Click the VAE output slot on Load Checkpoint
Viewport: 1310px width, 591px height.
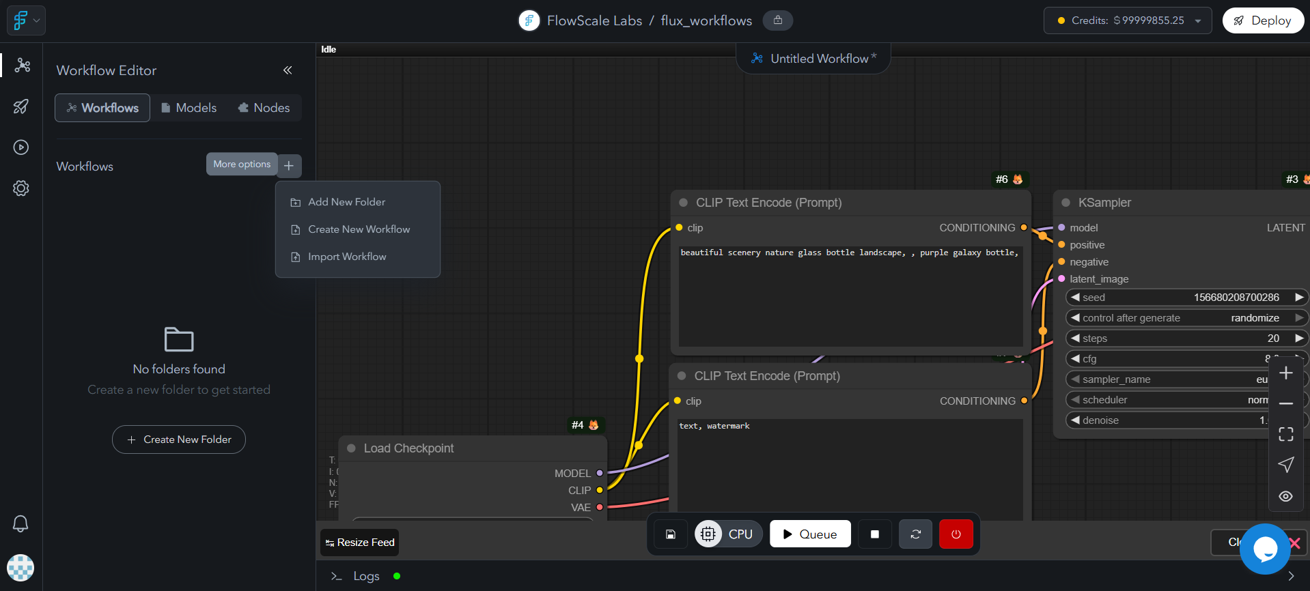(x=600, y=507)
